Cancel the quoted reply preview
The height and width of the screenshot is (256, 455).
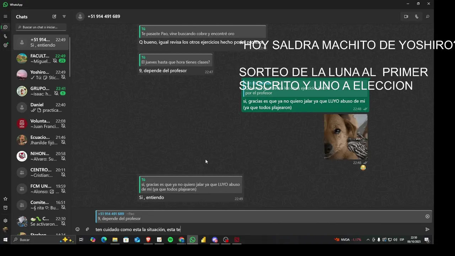pos(427,216)
